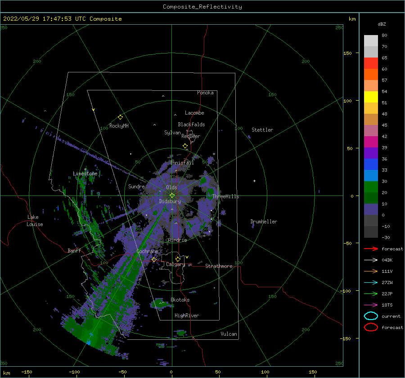
Task: Click the radar site marker at Didsbury center
Action: tap(172, 196)
